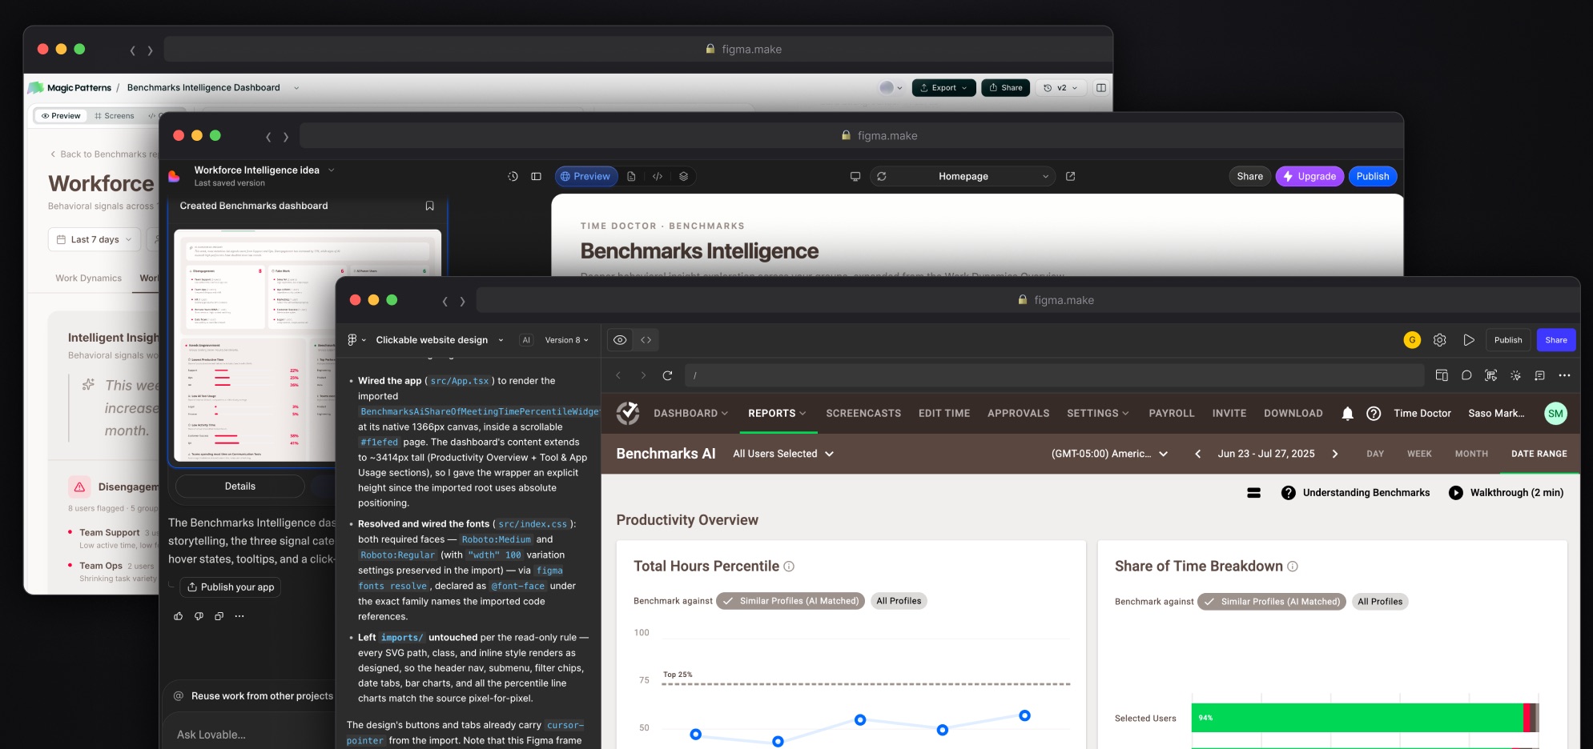1593x749 pixels.
Task: Open preview in new tab icon in Lovable window
Action: [x=1070, y=176]
